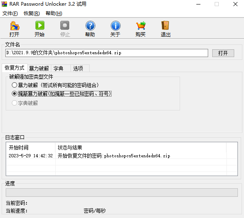
Task: Switch to the 暴力破解 tab
Action: (39, 68)
